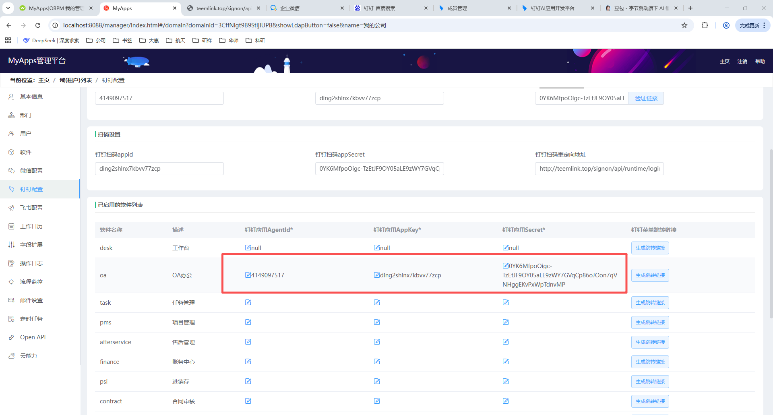773x415 pixels.
Task: Edit the Secret for the task row
Action: coord(506,302)
